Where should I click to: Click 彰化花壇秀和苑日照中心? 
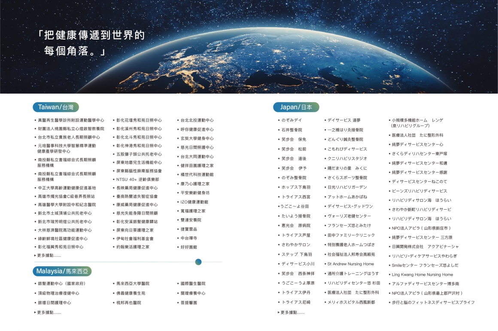139,120
